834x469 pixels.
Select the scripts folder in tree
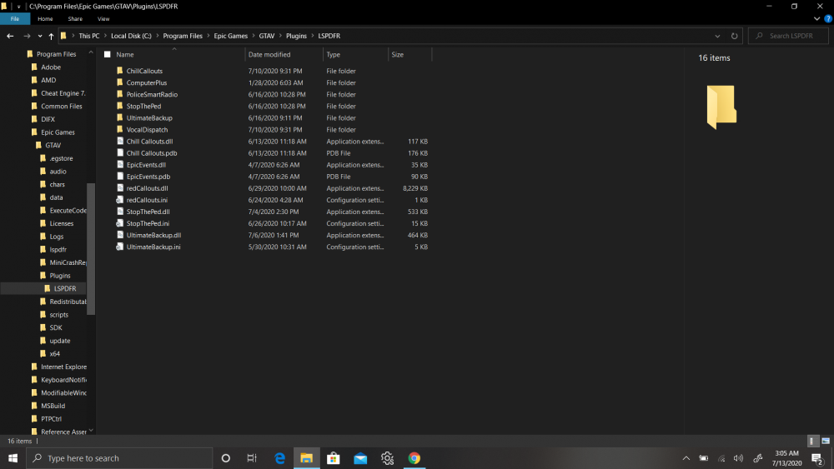(58, 314)
